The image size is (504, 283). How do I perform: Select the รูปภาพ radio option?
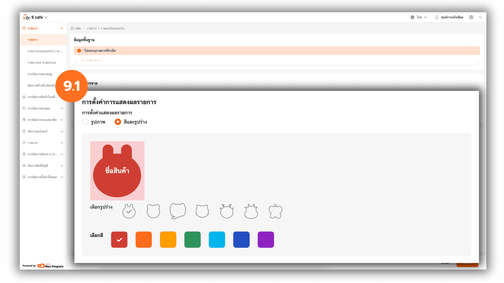click(94, 122)
